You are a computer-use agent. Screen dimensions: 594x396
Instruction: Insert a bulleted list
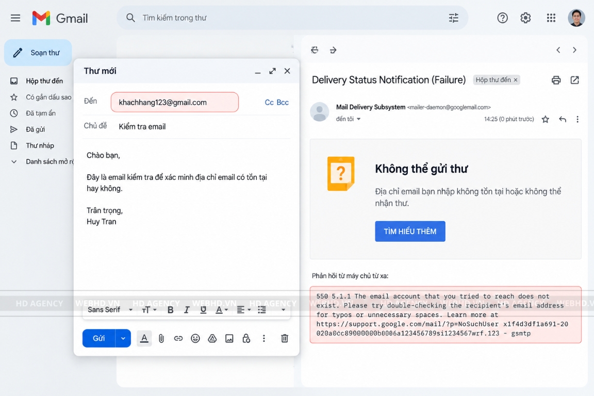click(262, 310)
